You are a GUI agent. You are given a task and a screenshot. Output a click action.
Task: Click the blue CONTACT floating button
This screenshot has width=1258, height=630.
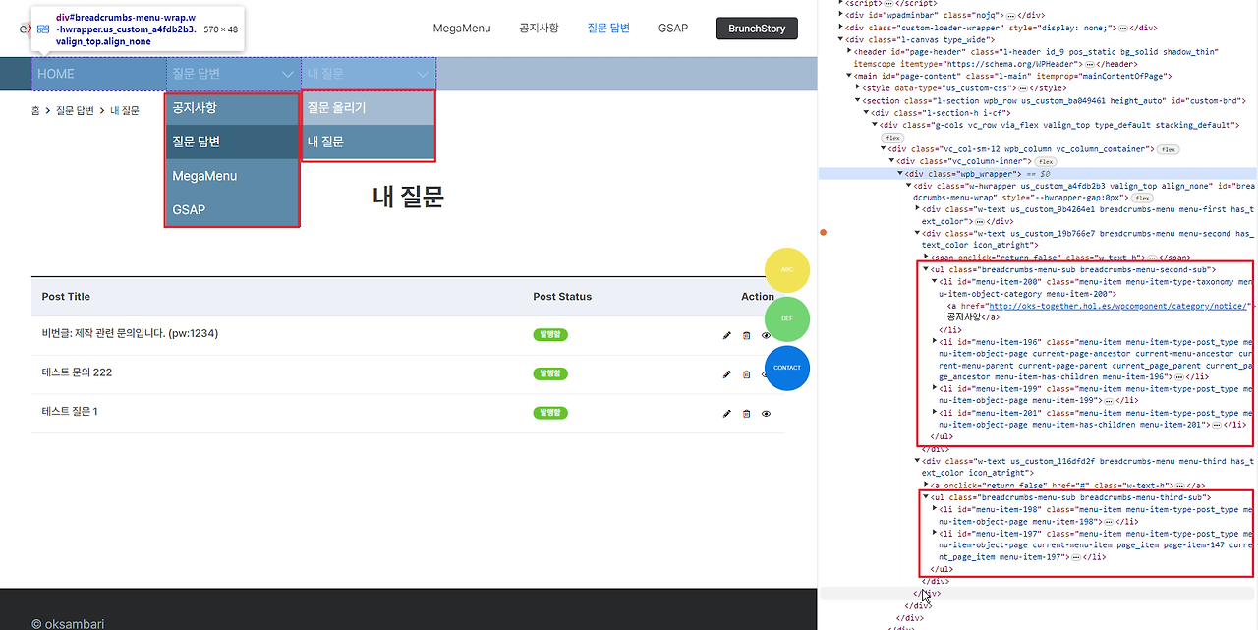787,368
